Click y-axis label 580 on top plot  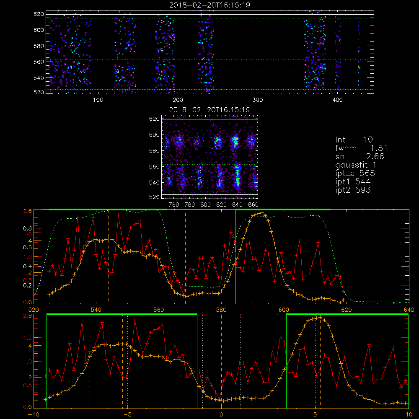[39, 46]
